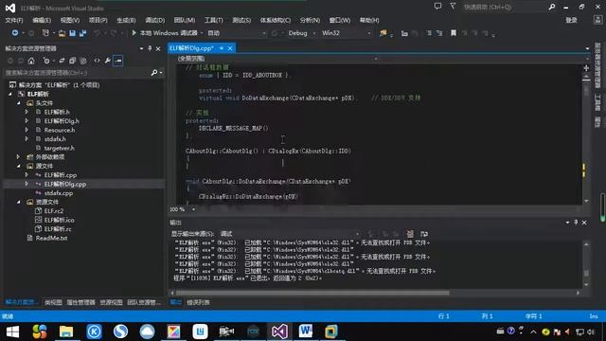
Task: Click the Collapse All icon in Solution Explorer
Action: [72, 61]
